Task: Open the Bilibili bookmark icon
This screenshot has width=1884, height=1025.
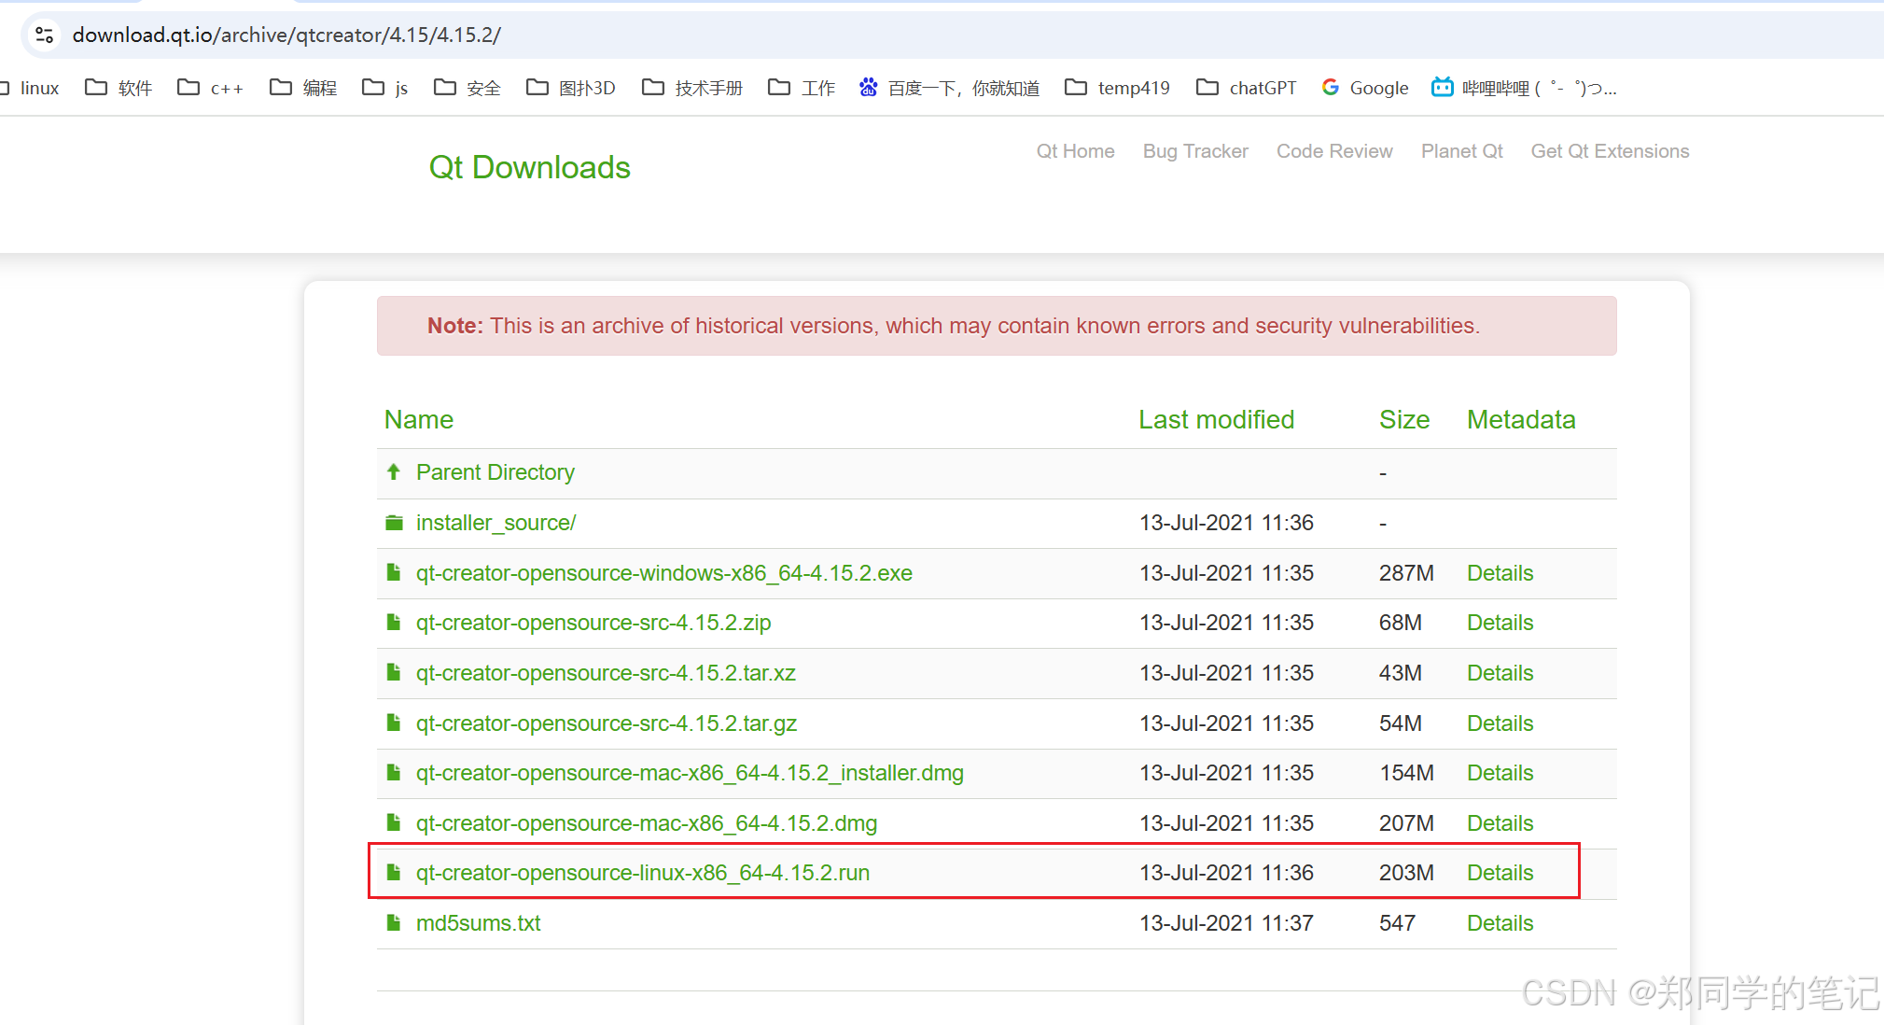Action: click(x=1442, y=87)
